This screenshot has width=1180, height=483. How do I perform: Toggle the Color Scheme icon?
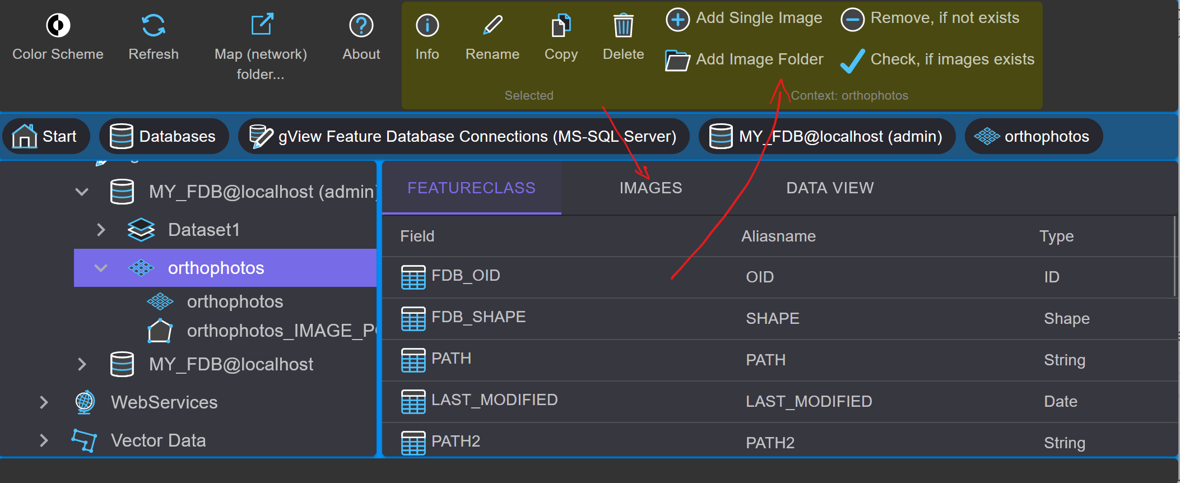(x=58, y=25)
